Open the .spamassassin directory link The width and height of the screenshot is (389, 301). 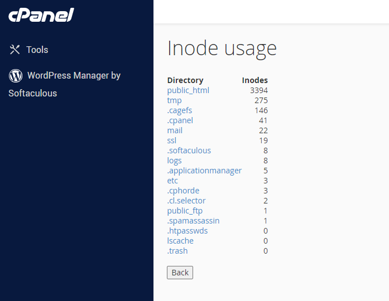193,221
